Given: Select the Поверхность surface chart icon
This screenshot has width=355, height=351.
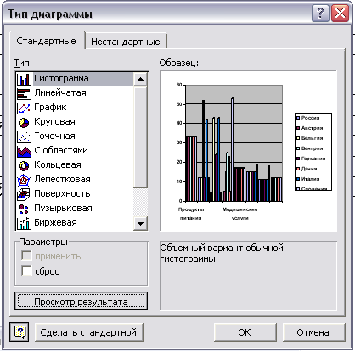Looking at the screenshot, I should (x=24, y=194).
